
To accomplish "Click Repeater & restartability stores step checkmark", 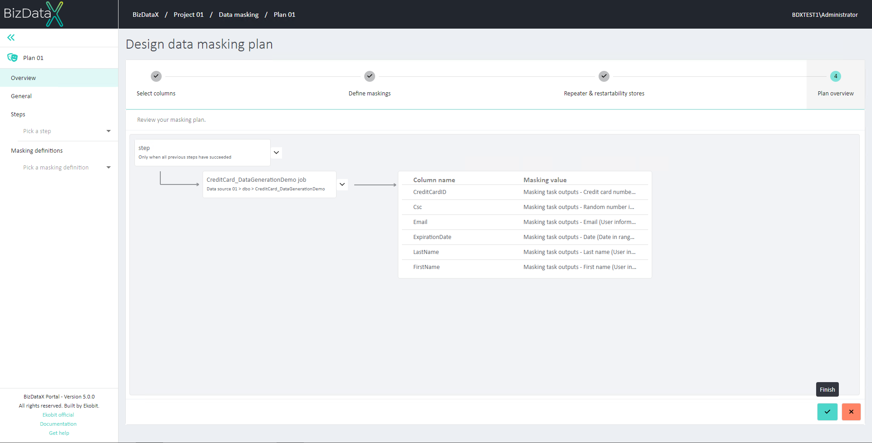I will [604, 76].
